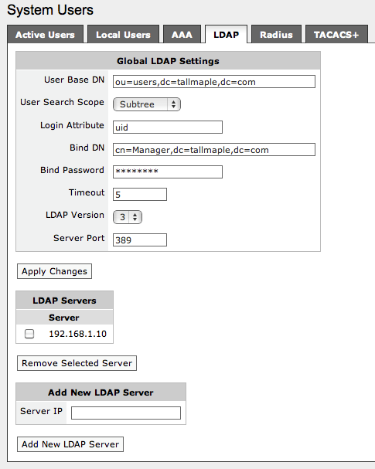375x469 pixels.
Task: Go to the Radius tab
Action: [276, 35]
